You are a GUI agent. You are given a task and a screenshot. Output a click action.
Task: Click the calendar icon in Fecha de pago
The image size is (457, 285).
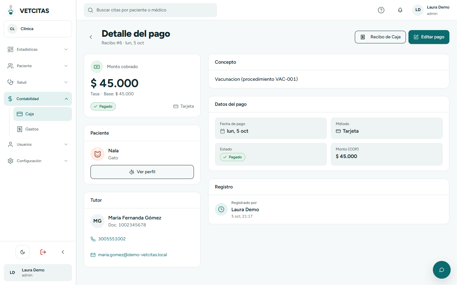click(x=222, y=131)
